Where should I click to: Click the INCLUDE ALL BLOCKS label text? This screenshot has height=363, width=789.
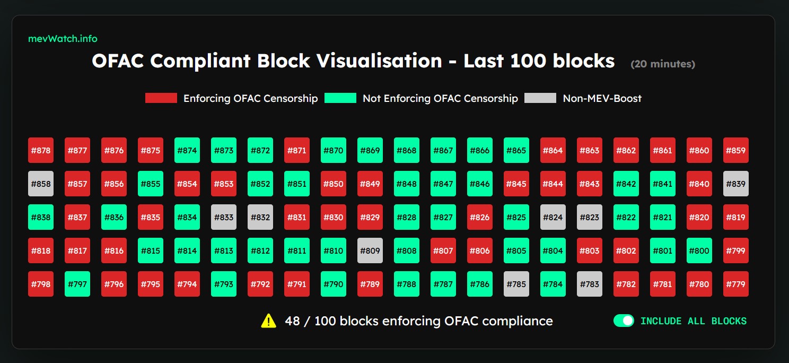click(694, 321)
